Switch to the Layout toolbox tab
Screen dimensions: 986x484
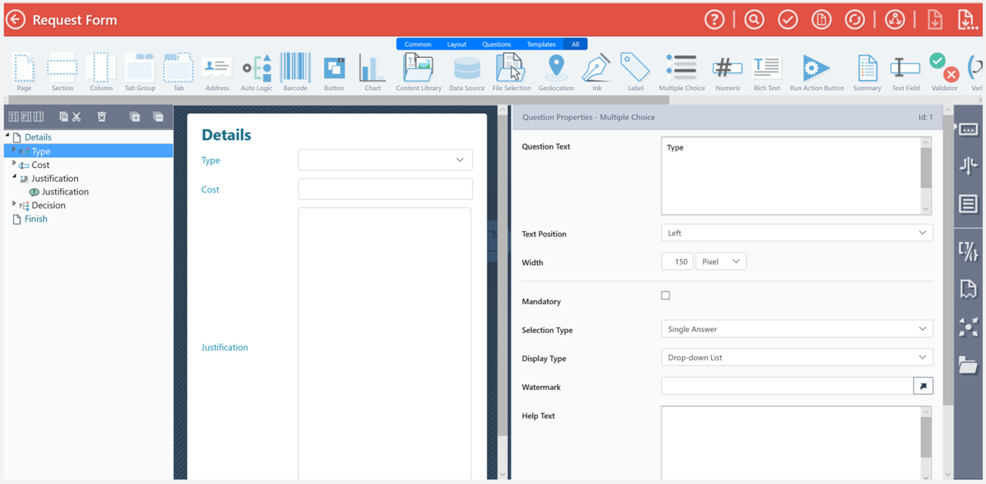coord(457,44)
